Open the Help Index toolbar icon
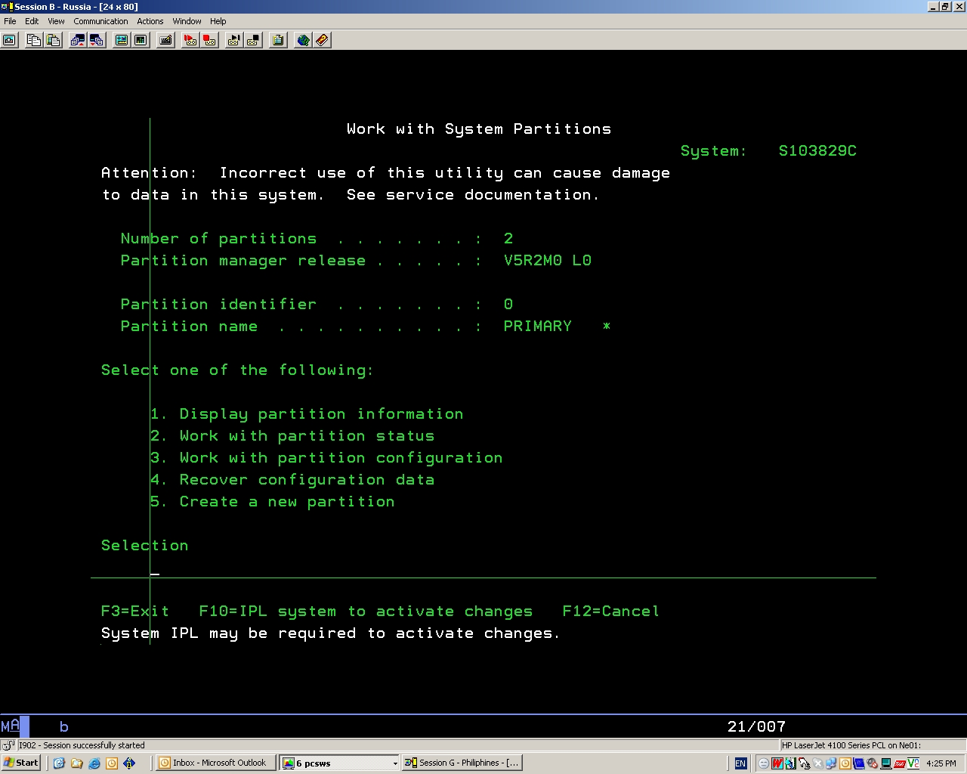 (322, 40)
